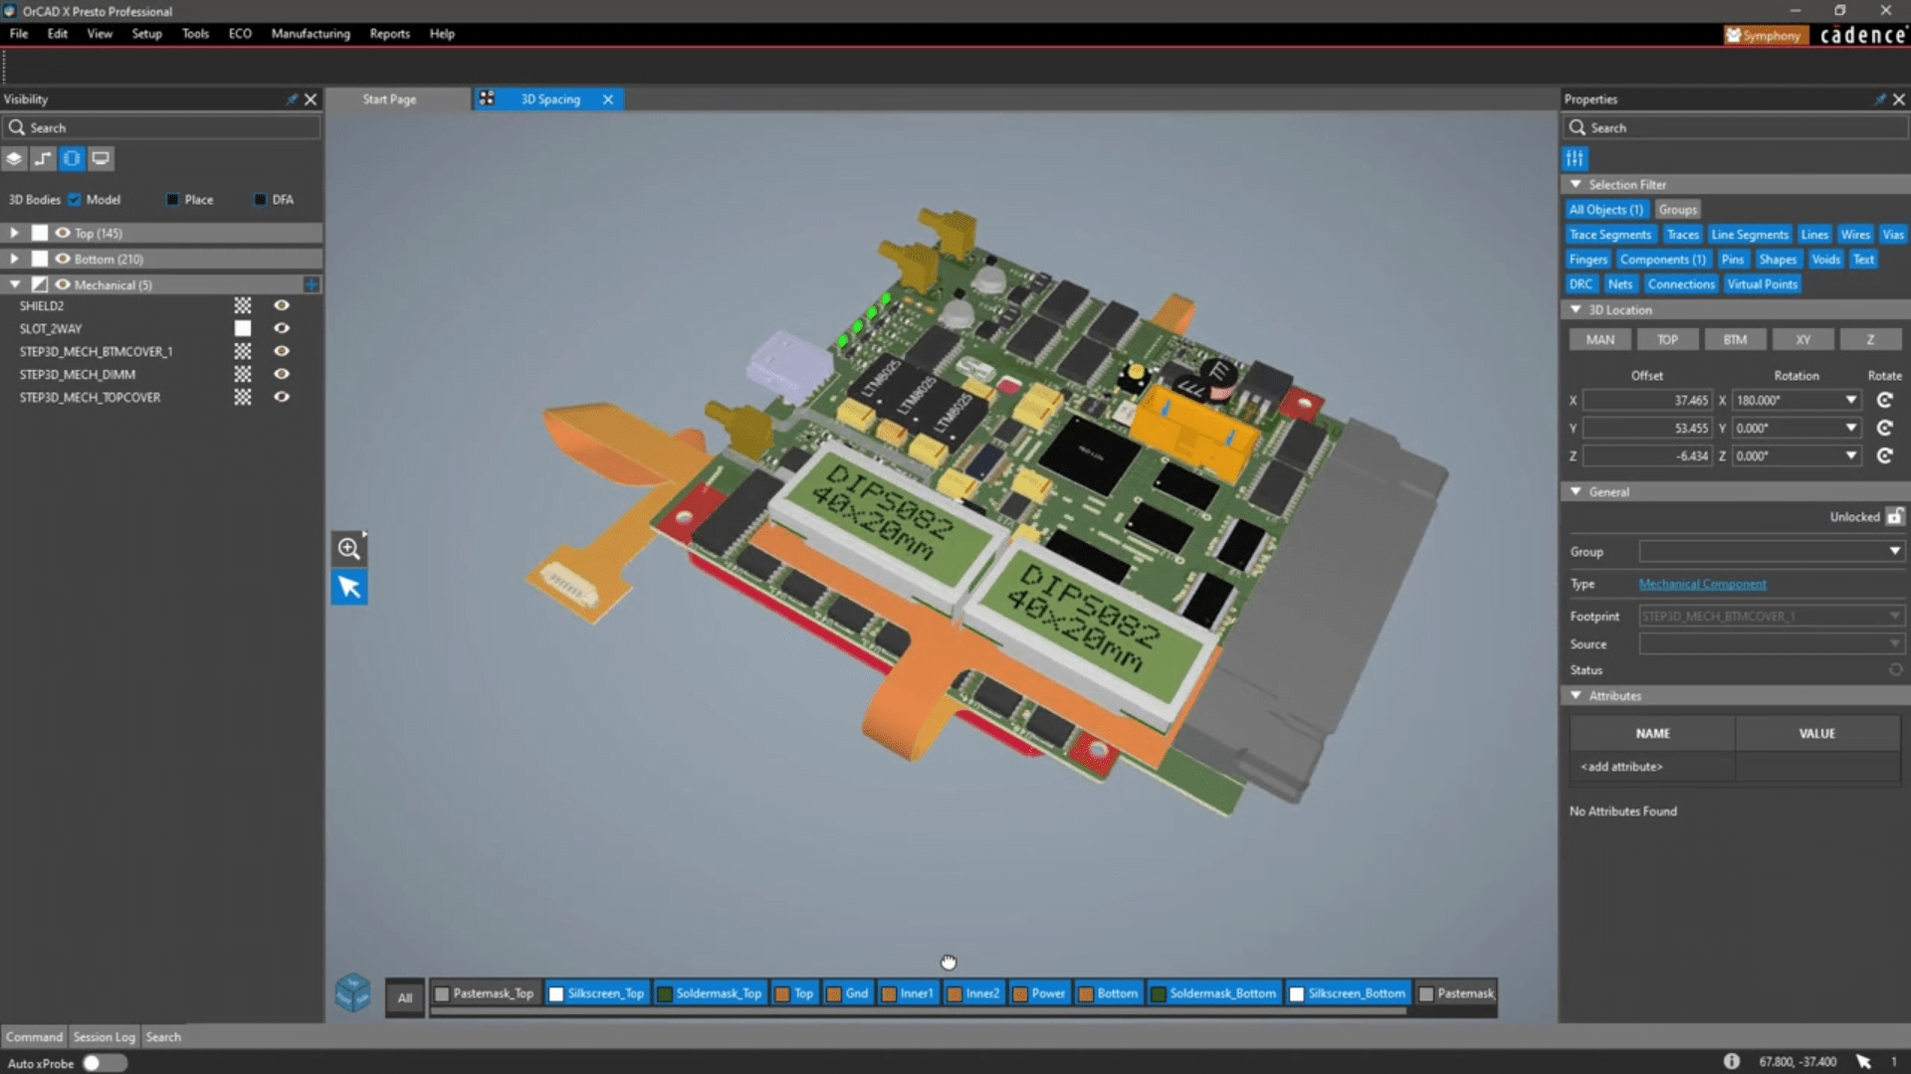This screenshot has height=1074, width=1911.
Task: Switch to the Start Page tab
Action: tap(389, 98)
